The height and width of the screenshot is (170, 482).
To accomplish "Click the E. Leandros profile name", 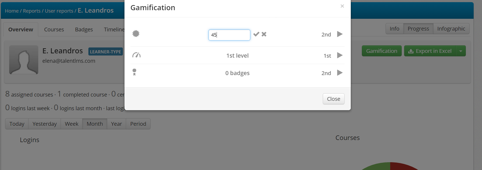I will pos(63,51).
